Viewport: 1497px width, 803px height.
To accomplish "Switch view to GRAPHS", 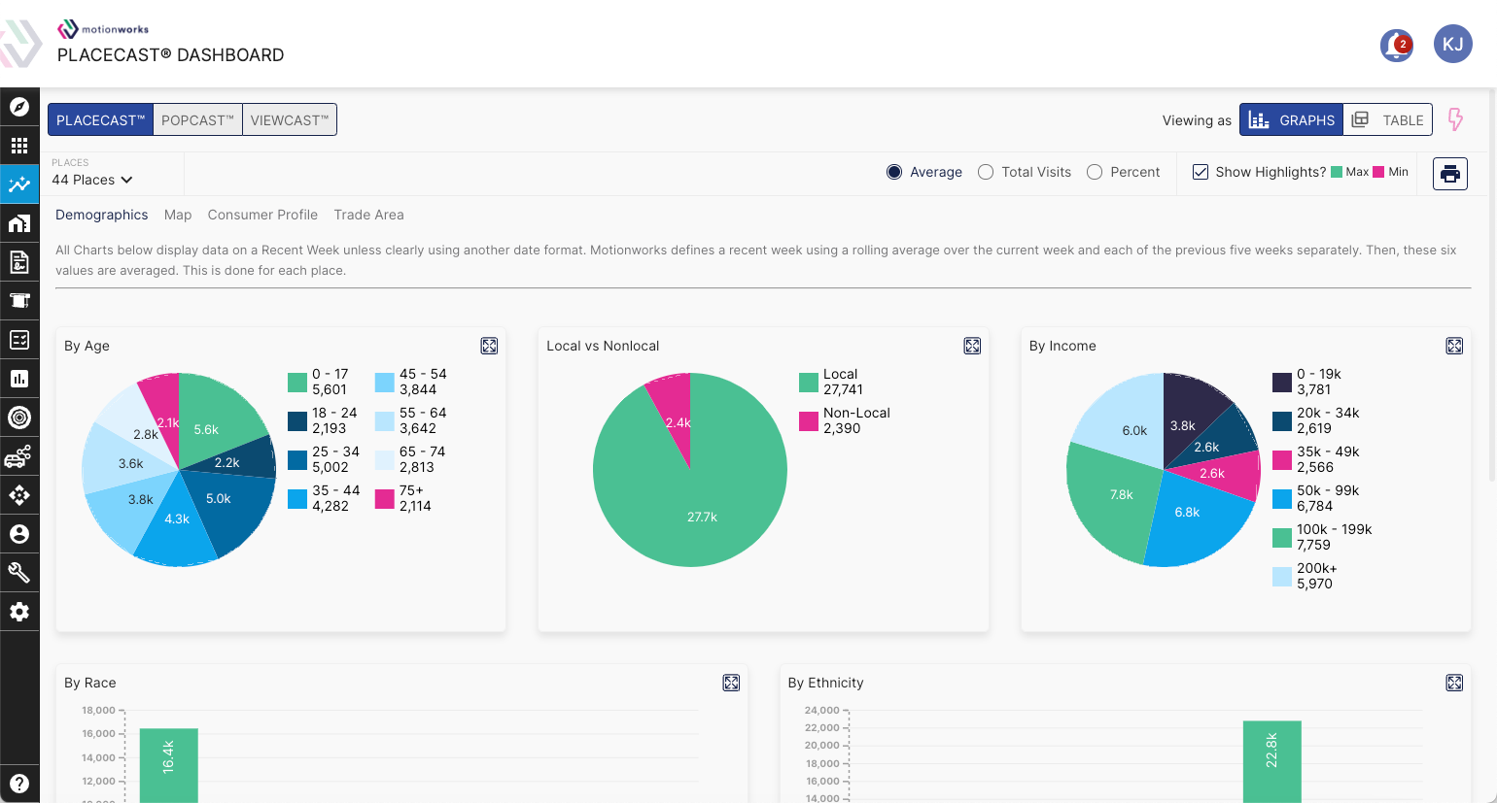I will pos(1291,119).
